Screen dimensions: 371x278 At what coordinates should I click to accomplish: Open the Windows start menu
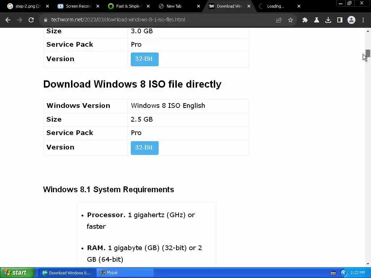(x=17, y=273)
